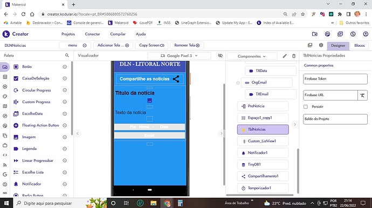Click the palette search magnifier
The image size is (372, 208).
[x=67, y=55]
